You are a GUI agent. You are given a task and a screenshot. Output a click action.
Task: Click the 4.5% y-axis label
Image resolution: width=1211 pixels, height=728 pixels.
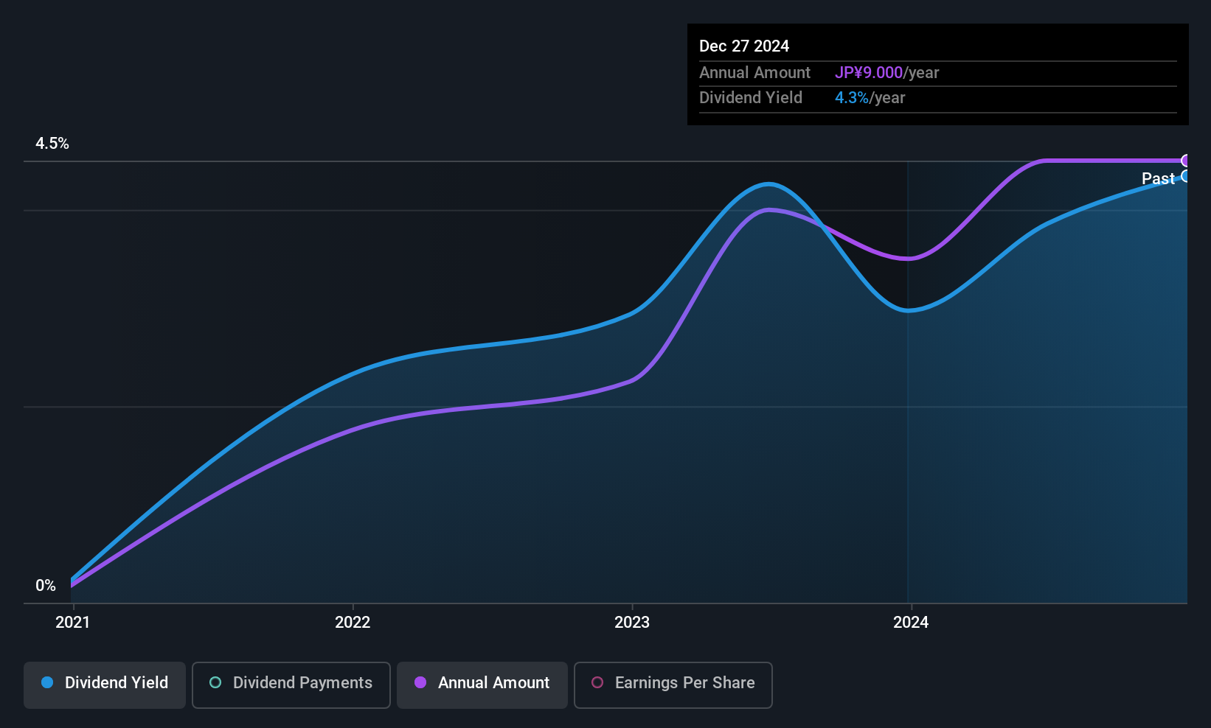52,144
